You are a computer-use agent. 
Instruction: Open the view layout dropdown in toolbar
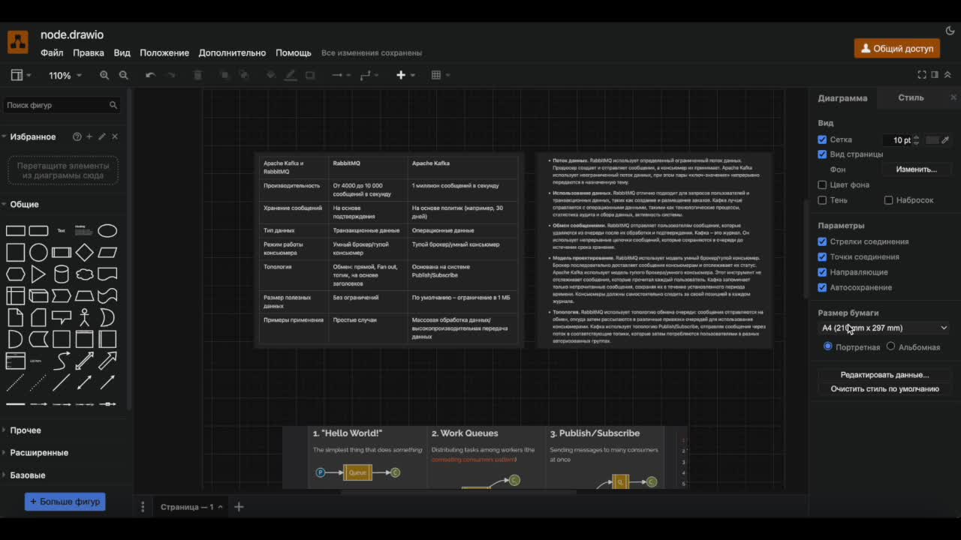[x=20, y=75]
